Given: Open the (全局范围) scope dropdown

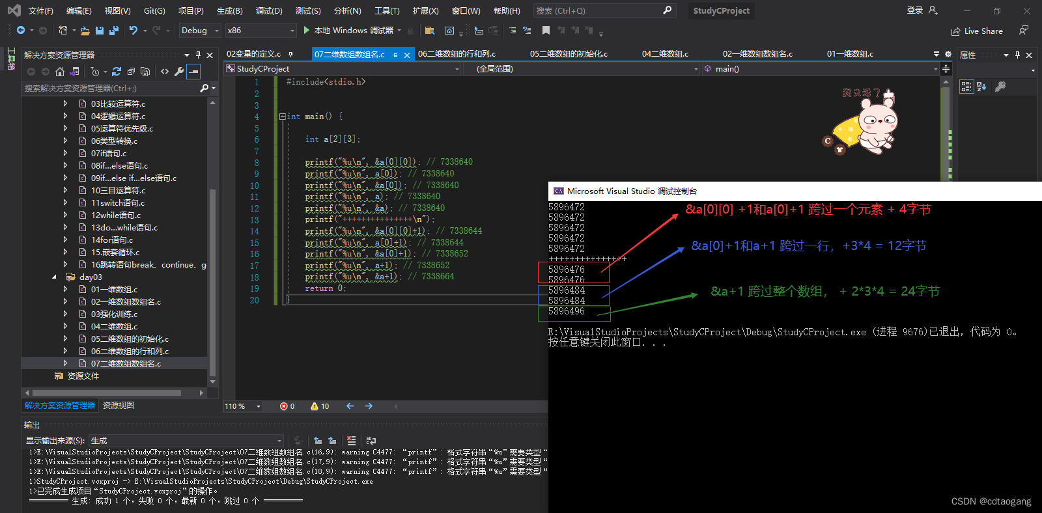Looking at the screenshot, I should (x=582, y=69).
